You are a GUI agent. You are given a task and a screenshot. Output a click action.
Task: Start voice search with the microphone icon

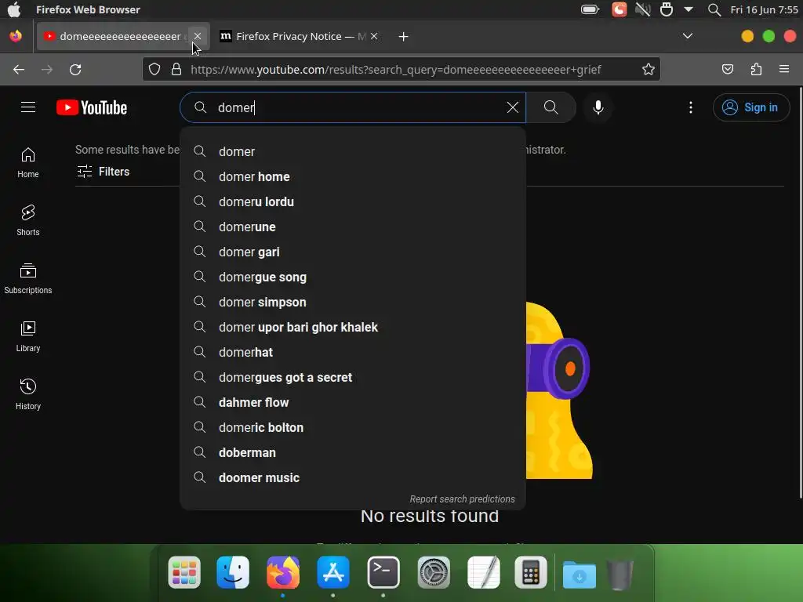(598, 107)
